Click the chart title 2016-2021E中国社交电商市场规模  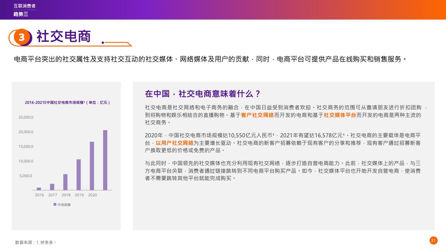point(68,102)
